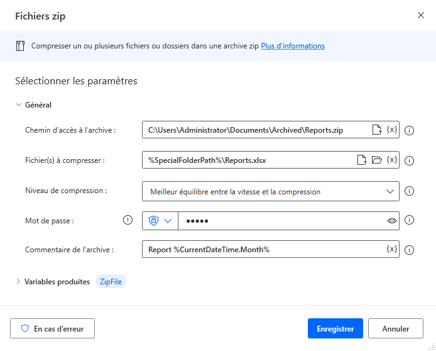
Task: Show info for Fichier(s) à compresser
Action: coord(409,160)
